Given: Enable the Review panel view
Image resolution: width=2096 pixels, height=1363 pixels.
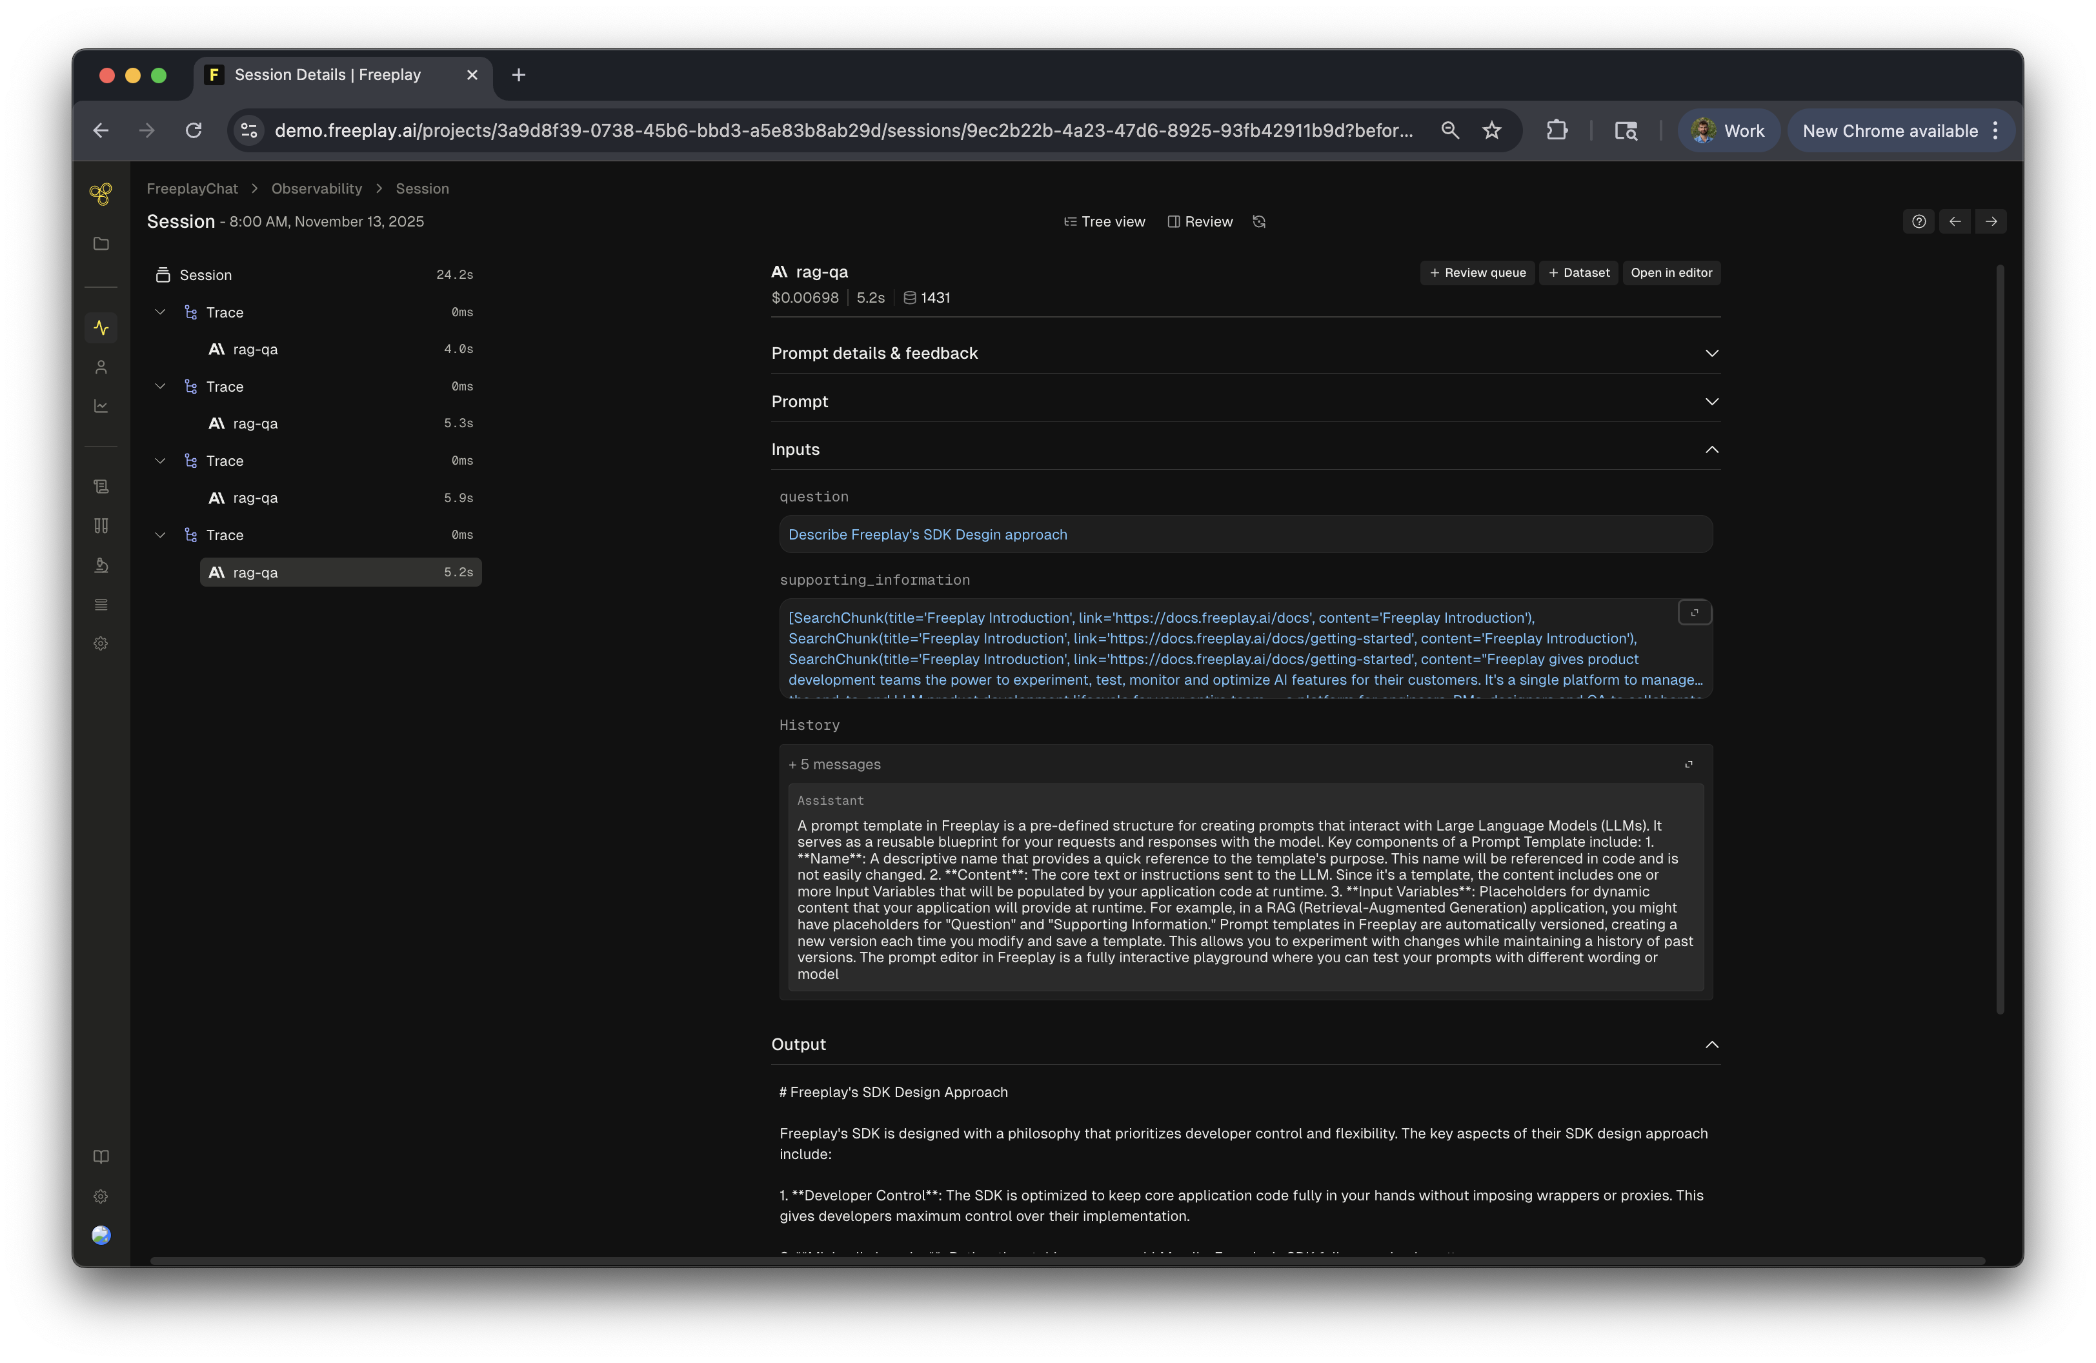Looking at the screenshot, I should pyautogui.click(x=1200, y=221).
